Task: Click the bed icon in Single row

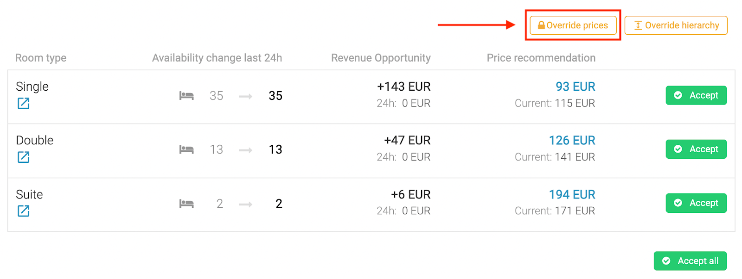Action: point(186,96)
